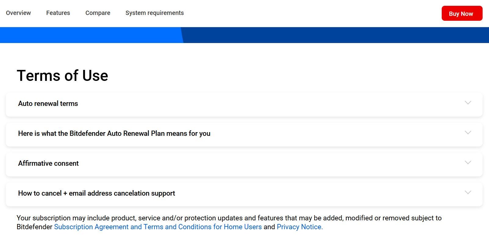Click the red Buy Now button
Image resolution: width=489 pixels, height=235 pixels.
(462, 13)
